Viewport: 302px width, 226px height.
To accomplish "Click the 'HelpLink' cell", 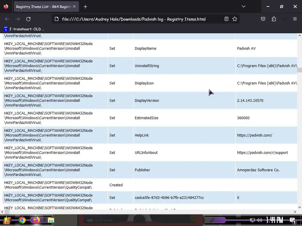I will click(184, 135).
